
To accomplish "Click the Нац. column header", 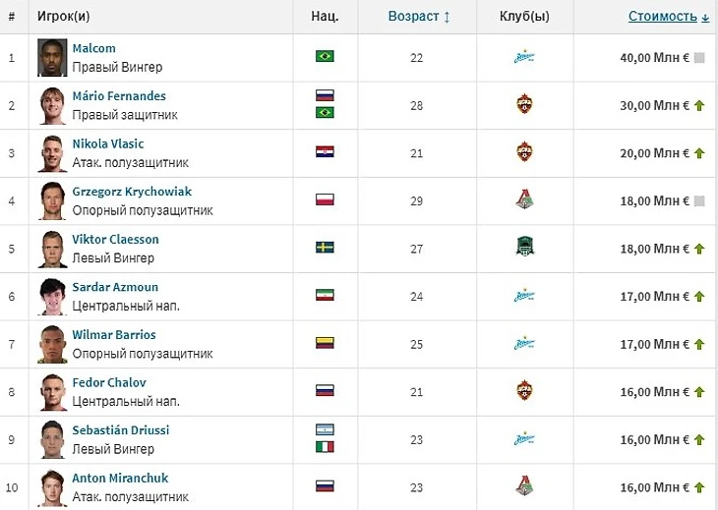I will [325, 17].
